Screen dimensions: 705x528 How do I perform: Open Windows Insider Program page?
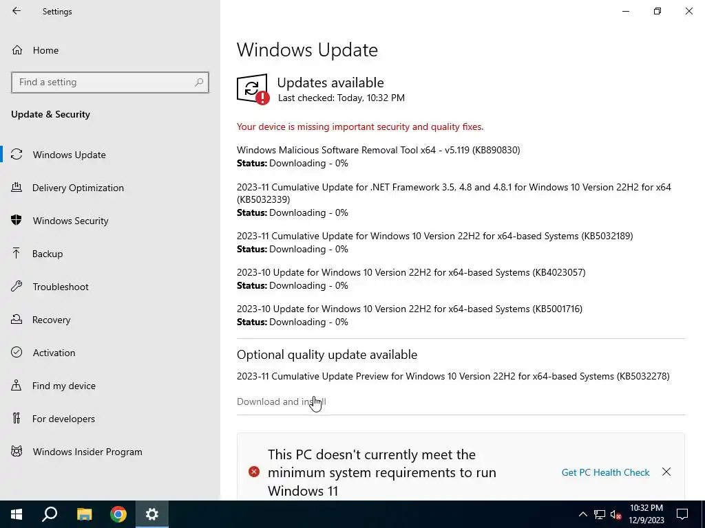coord(87,452)
